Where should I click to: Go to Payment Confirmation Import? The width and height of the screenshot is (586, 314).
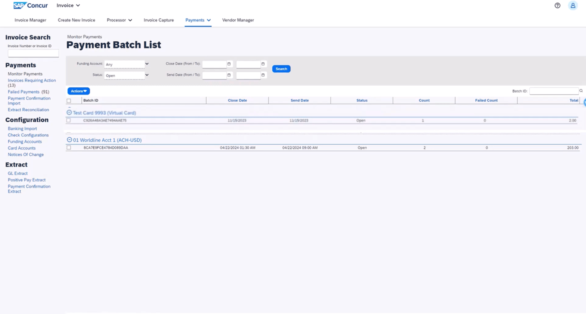coord(29,101)
